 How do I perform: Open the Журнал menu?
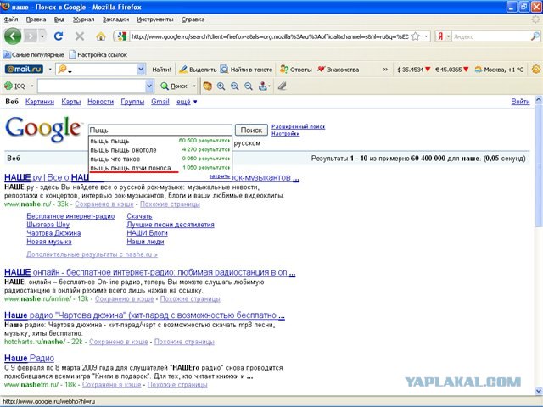(x=83, y=20)
